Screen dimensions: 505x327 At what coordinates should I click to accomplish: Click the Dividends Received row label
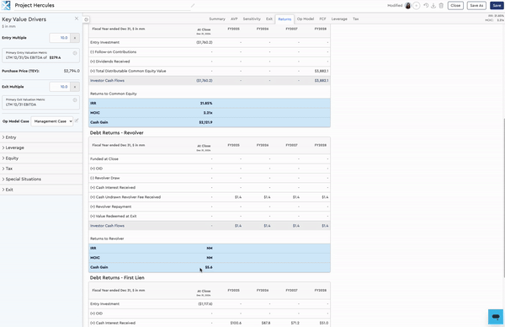(109, 62)
